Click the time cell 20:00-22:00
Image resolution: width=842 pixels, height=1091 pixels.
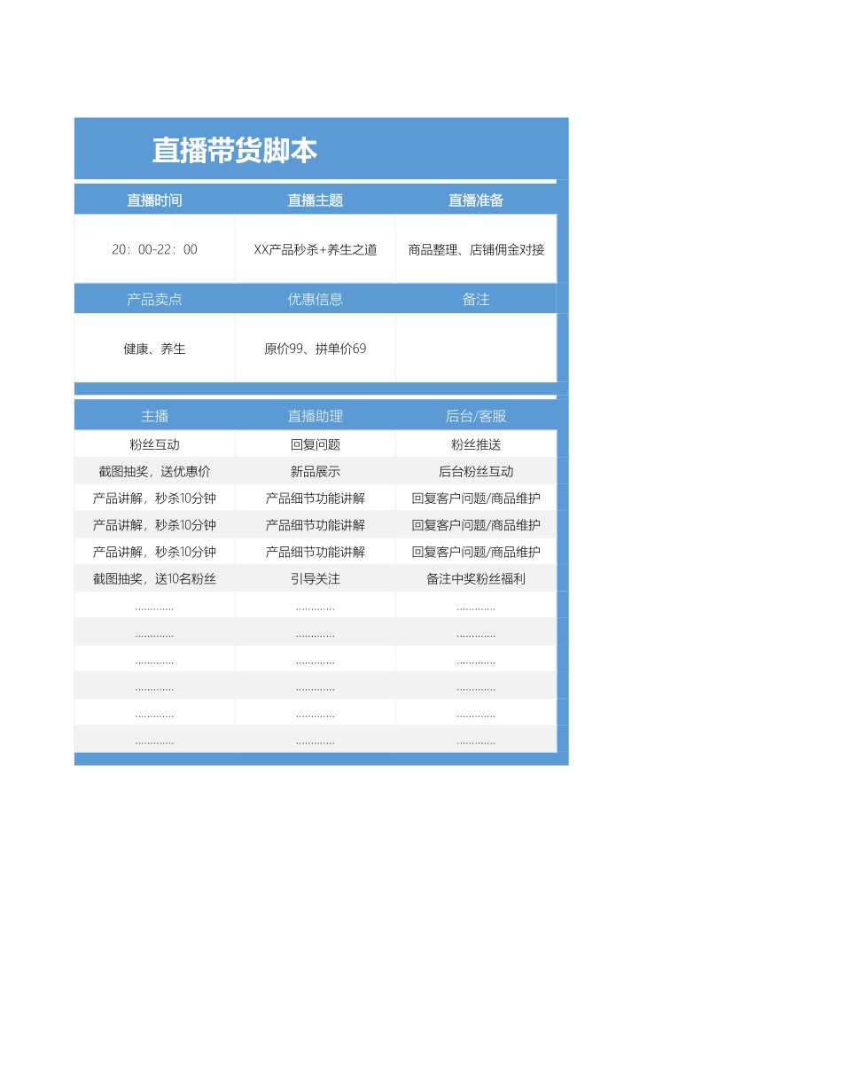[x=154, y=249]
